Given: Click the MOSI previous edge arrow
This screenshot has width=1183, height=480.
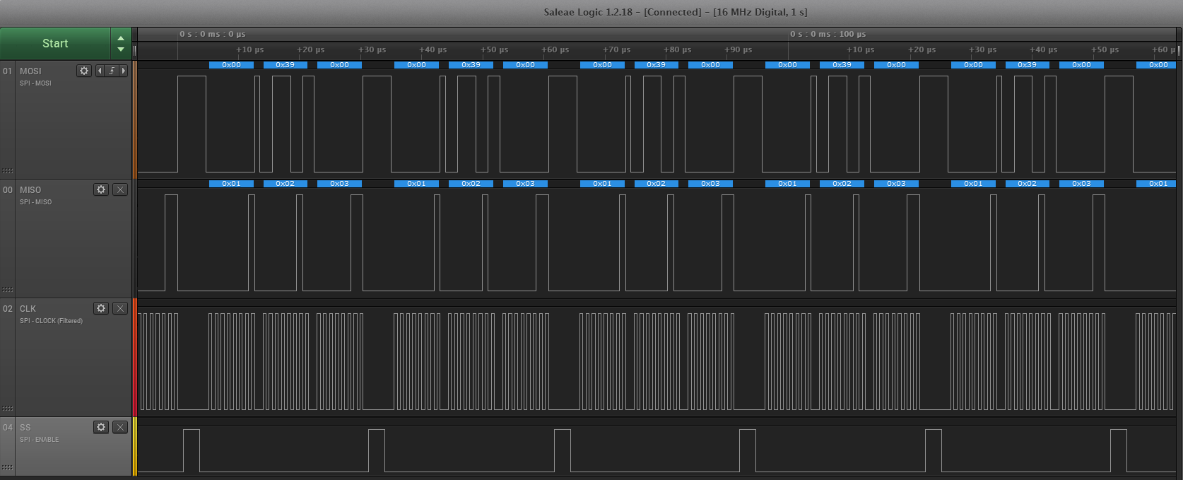Looking at the screenshot, I should tap(100, 71).
